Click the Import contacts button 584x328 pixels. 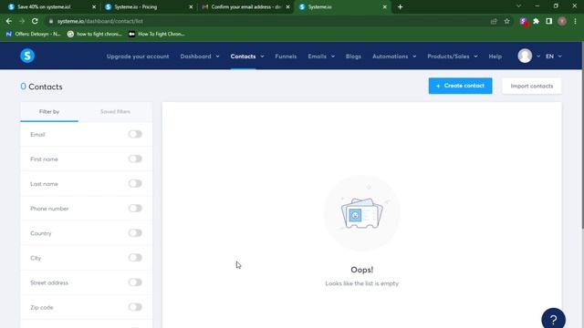coord(531,86)
